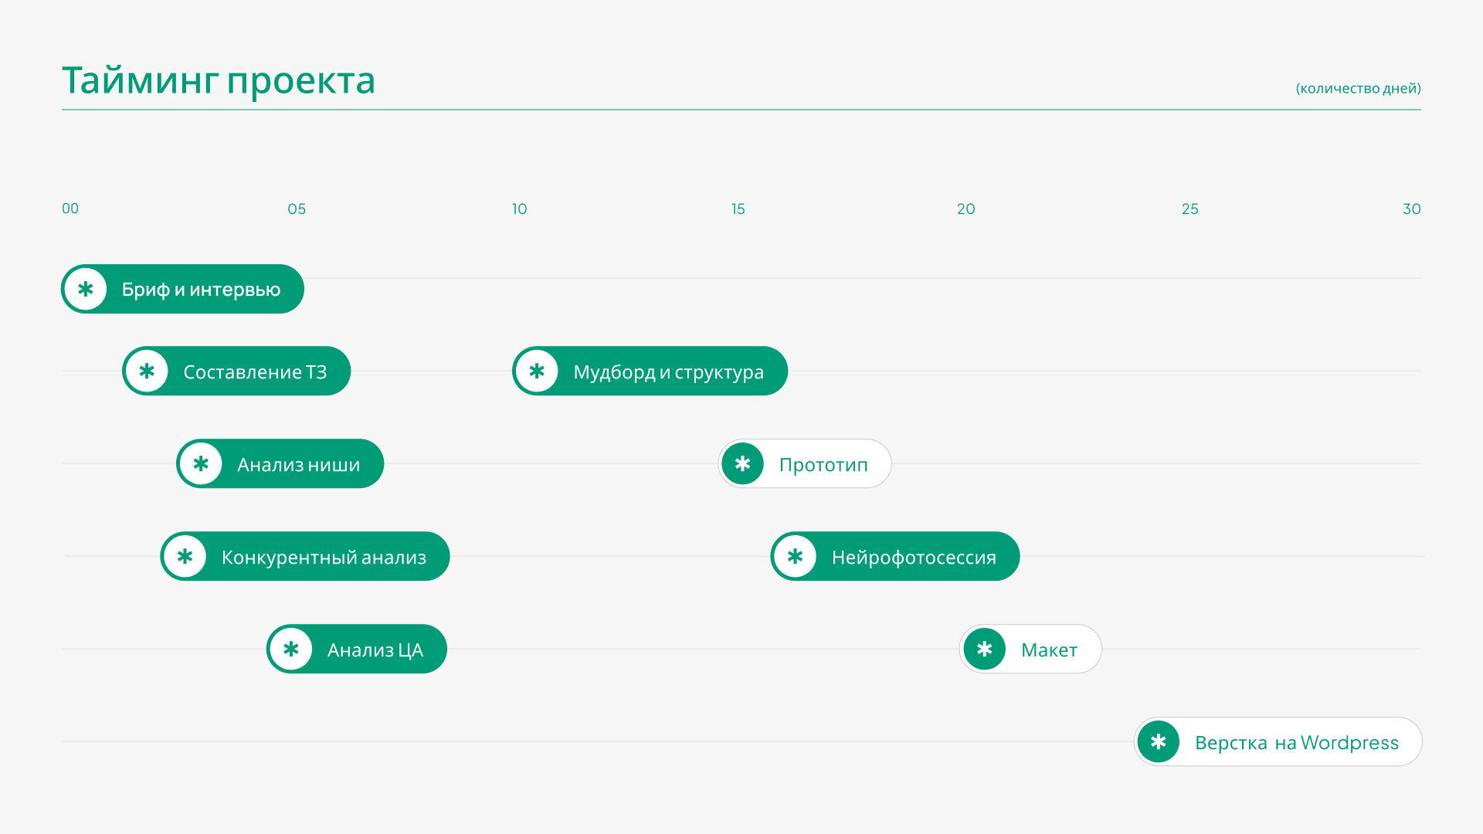
Task: Click the 00 day marker
Action: [70, 208]
